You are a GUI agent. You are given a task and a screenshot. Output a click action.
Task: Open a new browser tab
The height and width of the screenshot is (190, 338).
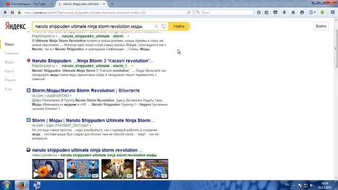[112, 4]
